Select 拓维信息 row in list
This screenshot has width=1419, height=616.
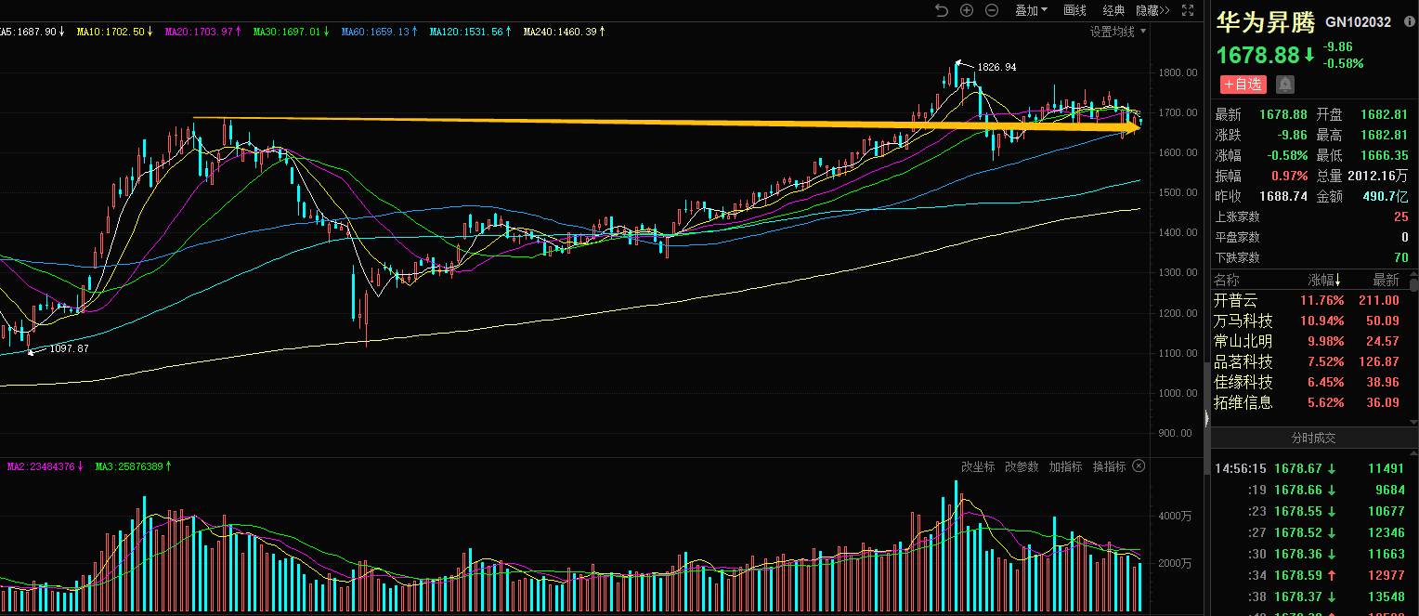click(x=1309, y=402)
